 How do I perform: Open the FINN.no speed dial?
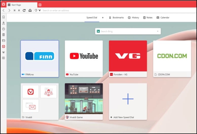tap(40, 59)
